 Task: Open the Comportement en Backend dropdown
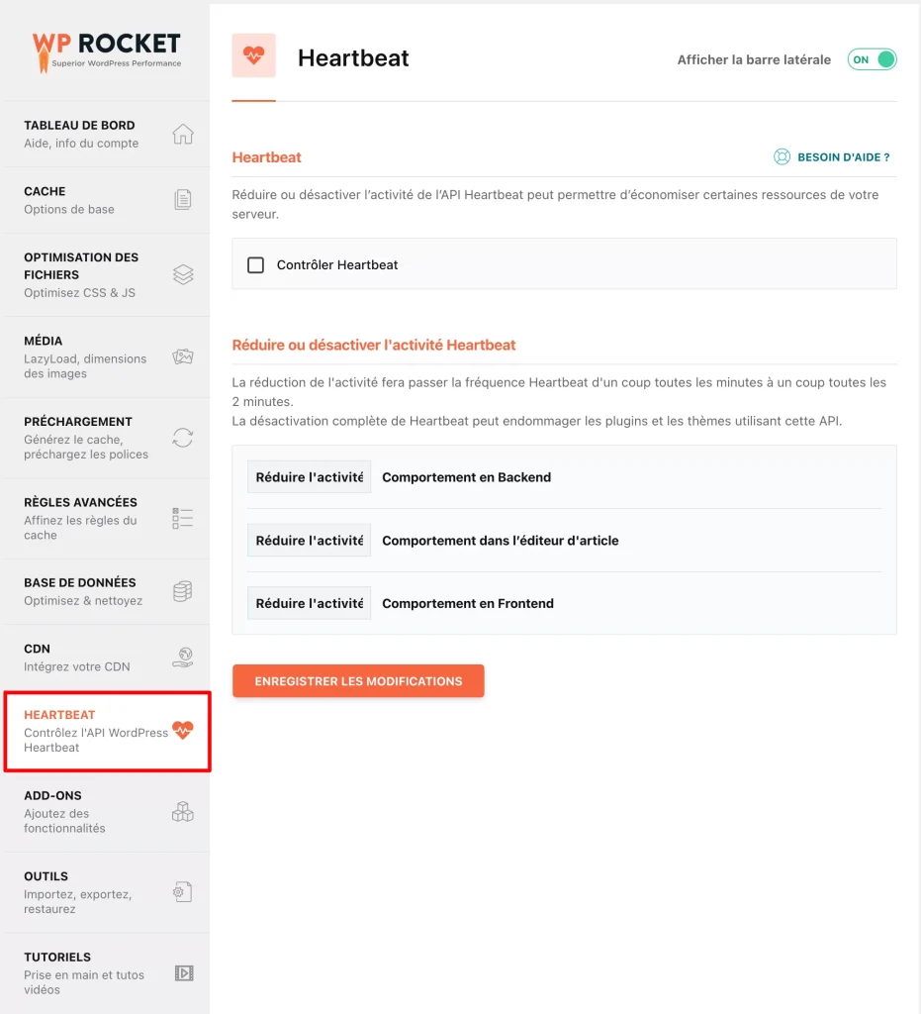pos(310,477)
